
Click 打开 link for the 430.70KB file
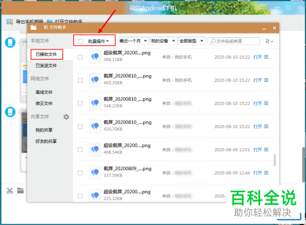[258, 127]
